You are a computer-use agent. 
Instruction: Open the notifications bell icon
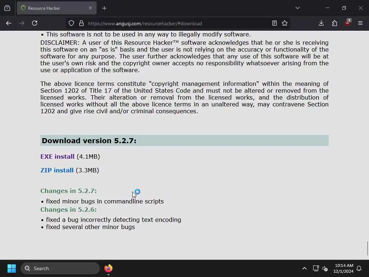[359, 268]
